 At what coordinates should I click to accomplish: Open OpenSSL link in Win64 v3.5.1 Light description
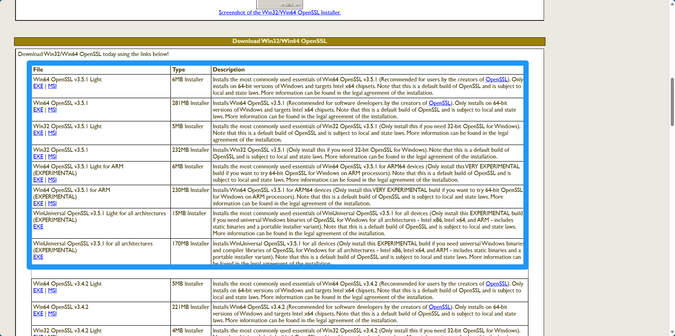(x=496, y=79)
